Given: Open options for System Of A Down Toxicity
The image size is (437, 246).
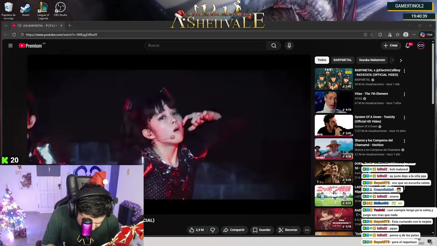Looking at the screenshot, I should 405,118.
